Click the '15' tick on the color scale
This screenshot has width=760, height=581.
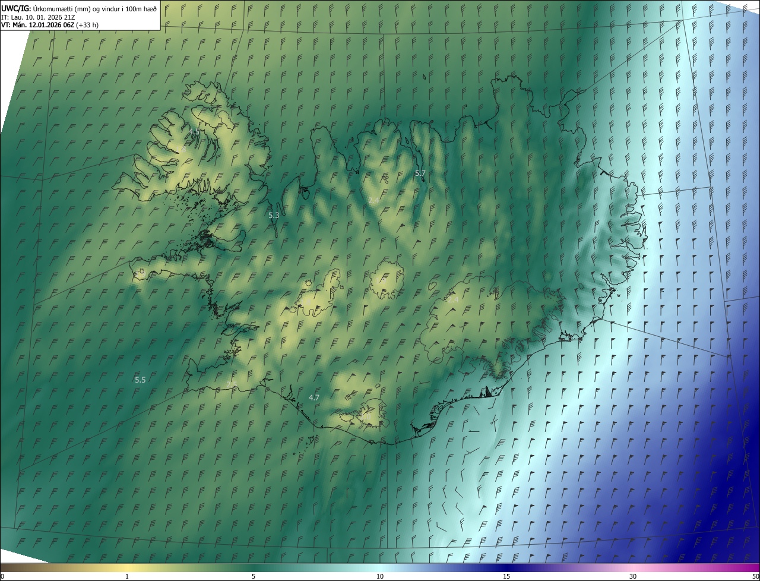pyautogui.click(x=506, y=576)
